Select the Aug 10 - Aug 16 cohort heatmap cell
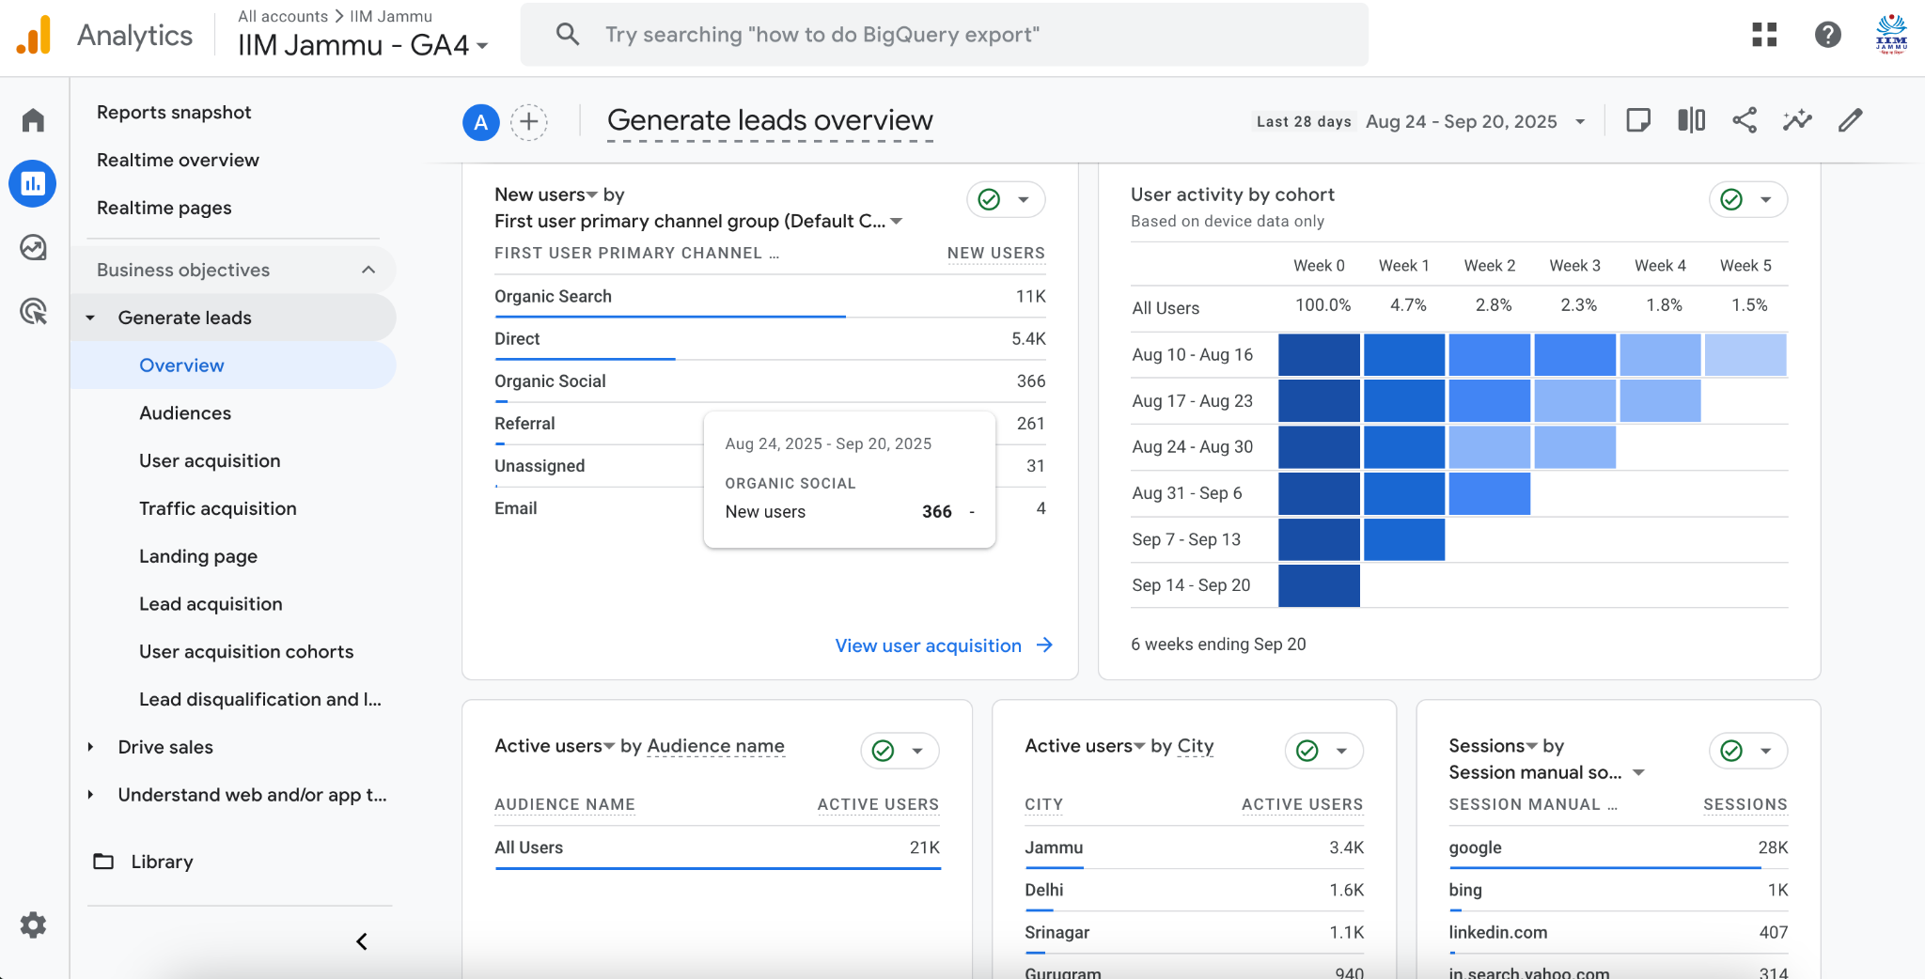Viewport: 1925px width, 979px height. tap(1318, 354)
